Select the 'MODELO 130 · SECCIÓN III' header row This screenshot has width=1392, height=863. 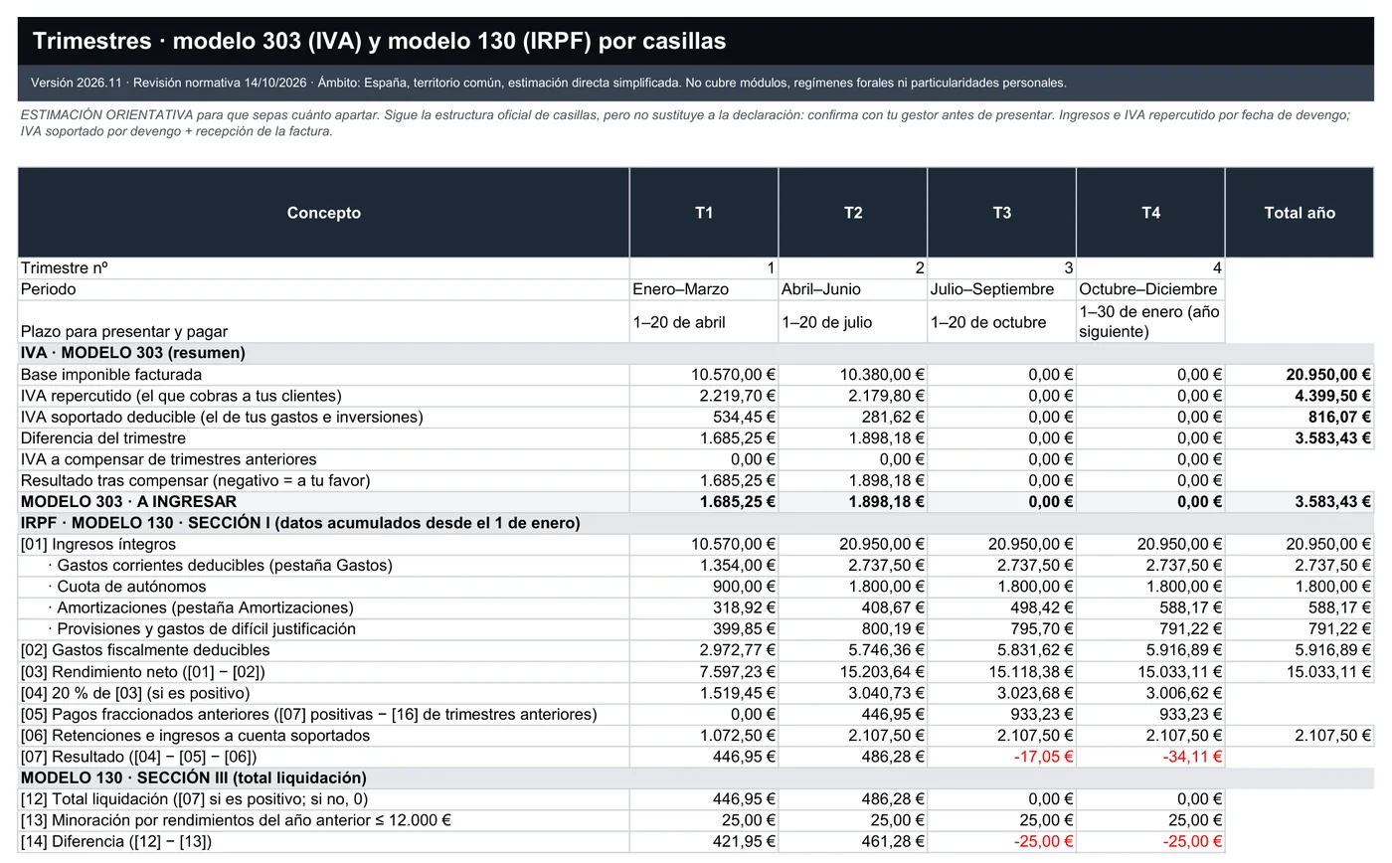696,777
